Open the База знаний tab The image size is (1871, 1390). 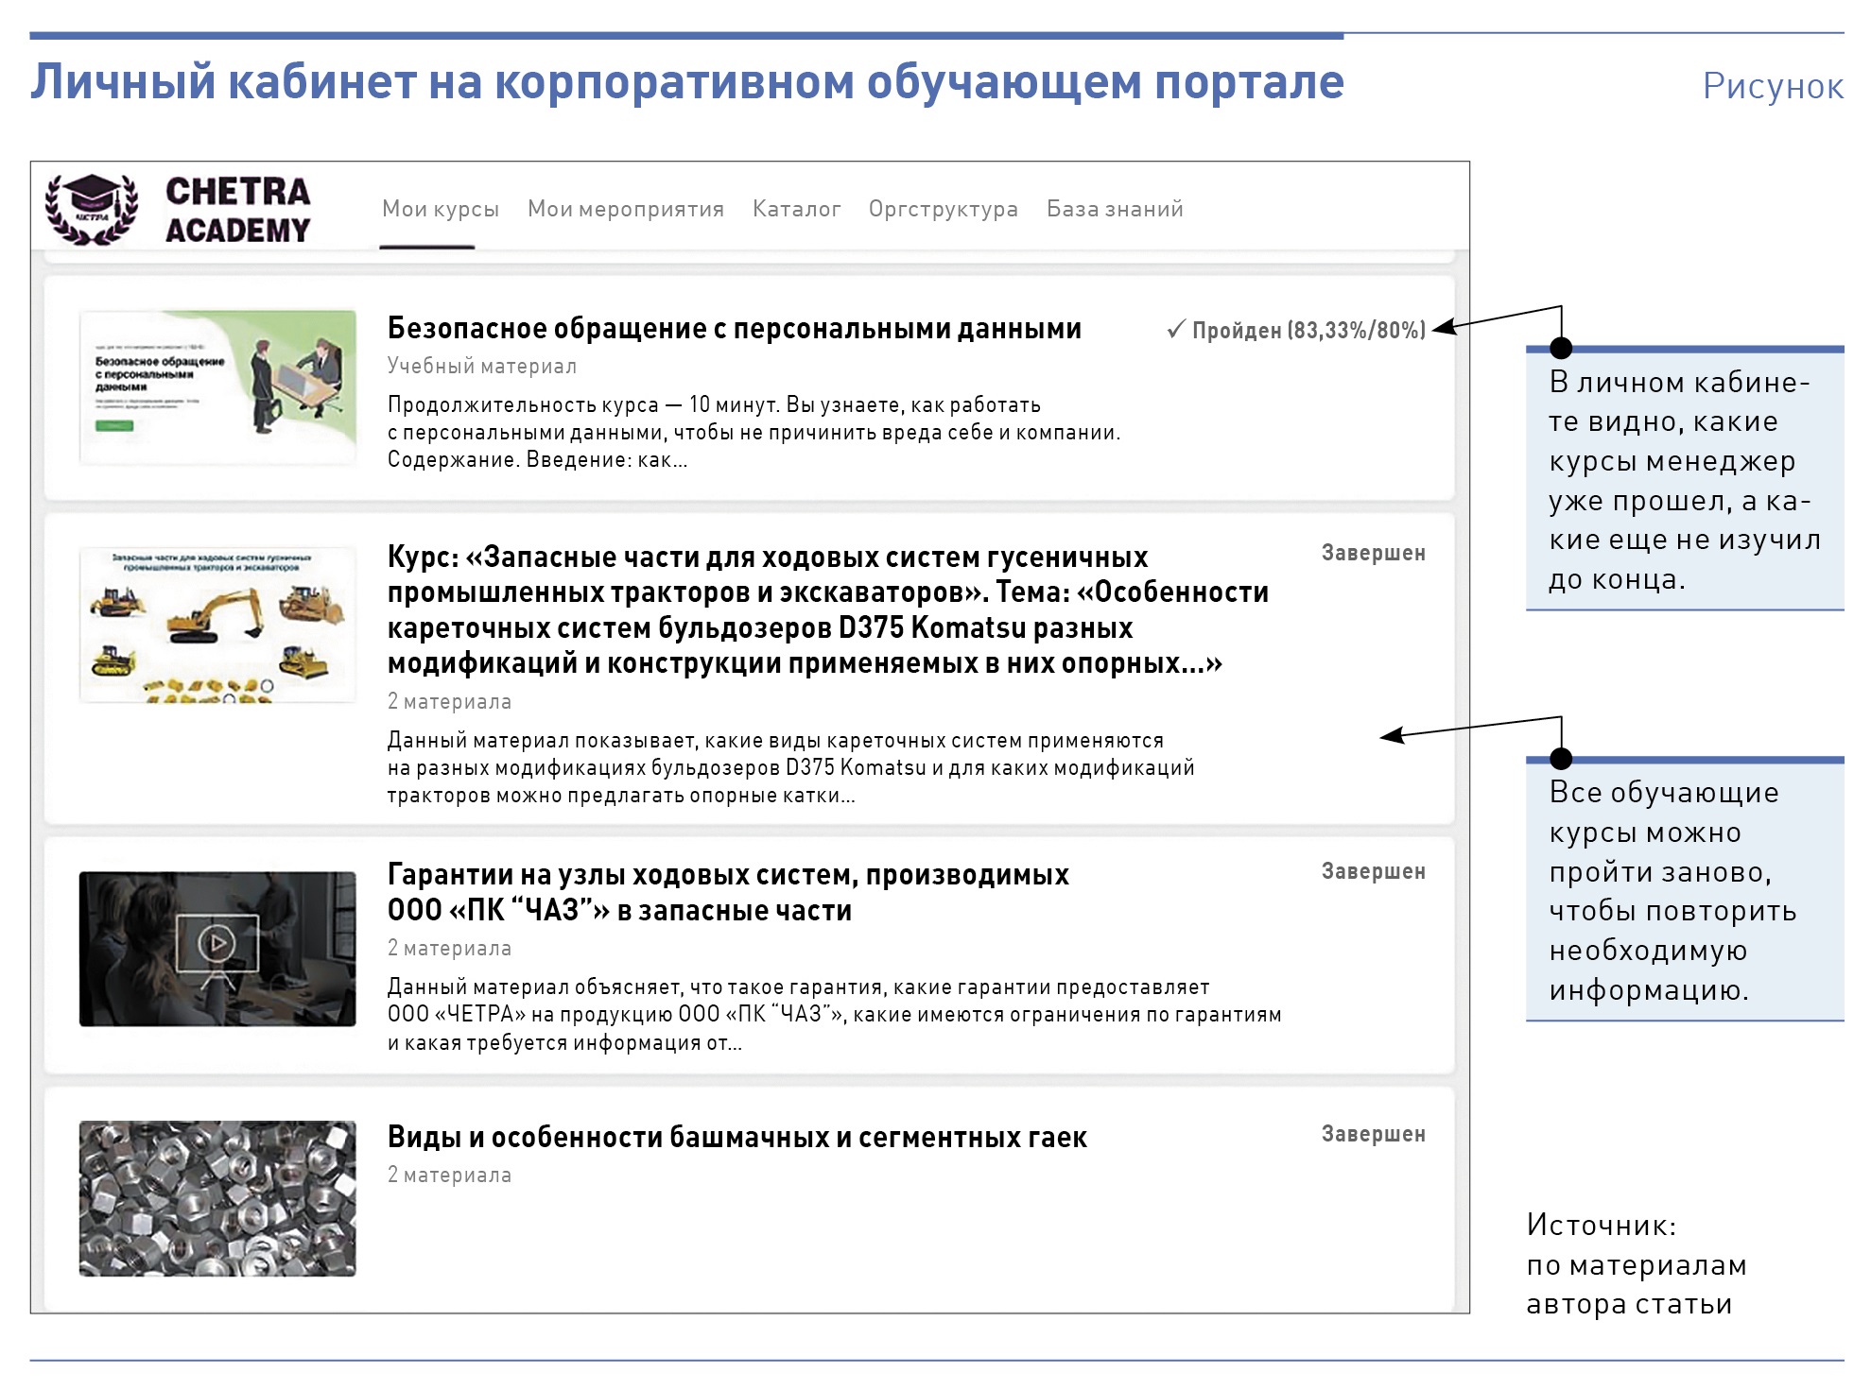click(1114, 209)
